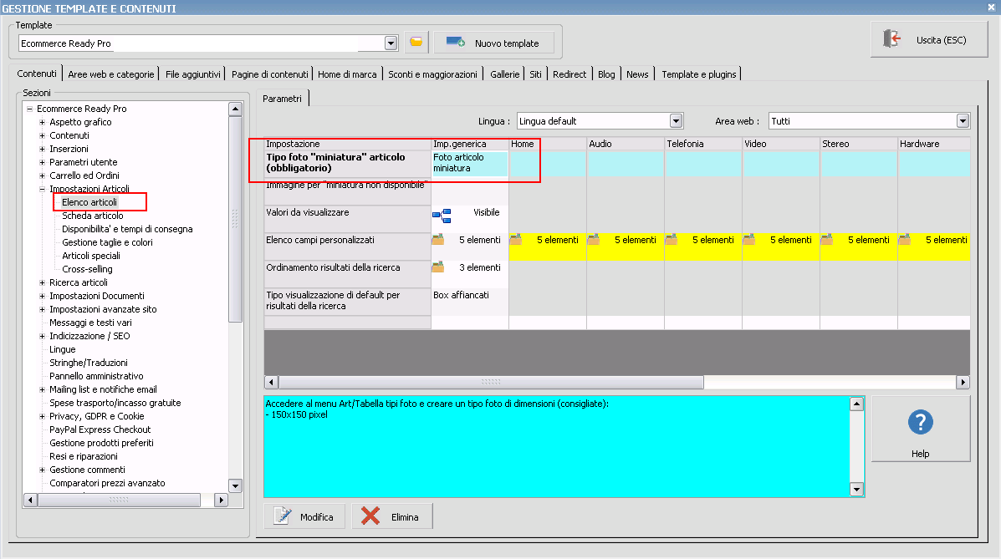Screen dimensions: 1001x559
Task: Open the Area web dropdown
Action: click(963, 121)
